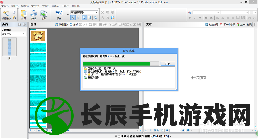Click 检查拼写 spell check icon
258x139 pixels.
[x=212, y=24]
